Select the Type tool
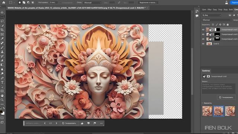 coord(2,83)
